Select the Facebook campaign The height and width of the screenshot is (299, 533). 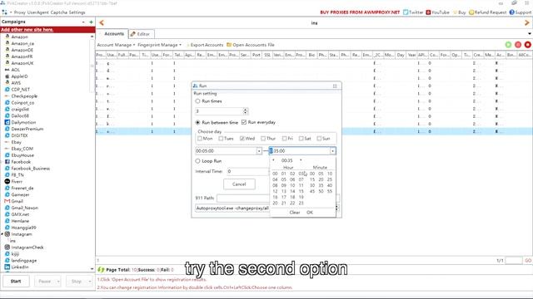21,162
